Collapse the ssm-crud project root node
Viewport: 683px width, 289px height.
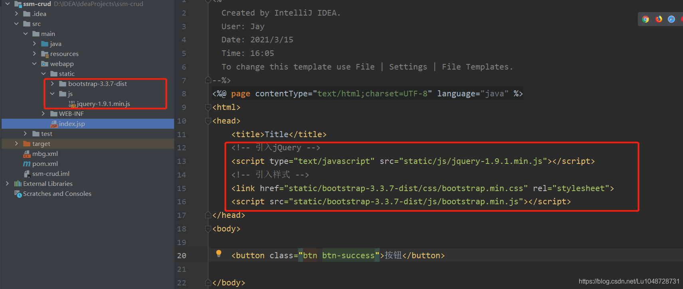7,4
